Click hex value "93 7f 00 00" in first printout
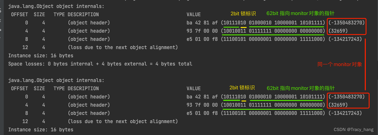Image resolution: width=378 pixels, height=135 pixels. pos(202,31)
